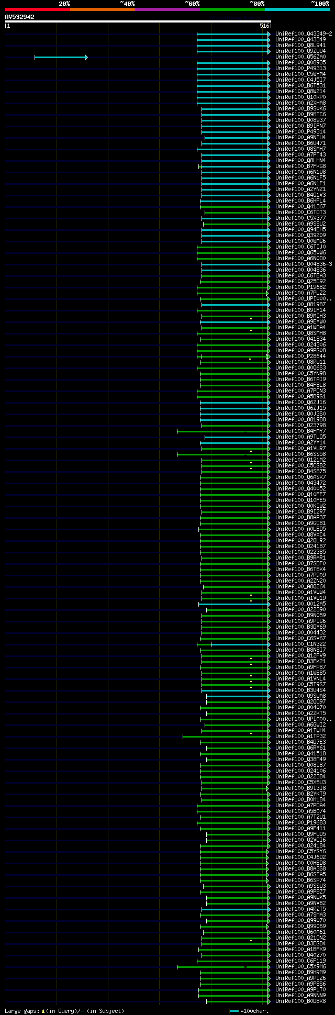Open hit UniRef100_P49314
Screen dimensions: 335x1015
point(300,132)
